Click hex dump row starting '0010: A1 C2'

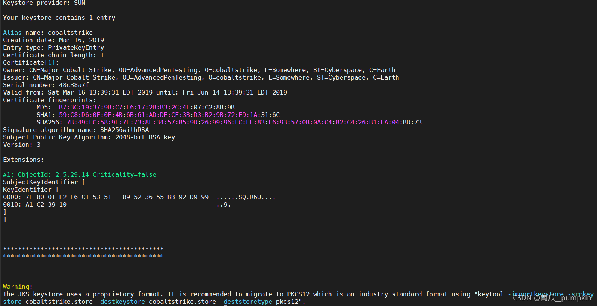click(117, 205)
